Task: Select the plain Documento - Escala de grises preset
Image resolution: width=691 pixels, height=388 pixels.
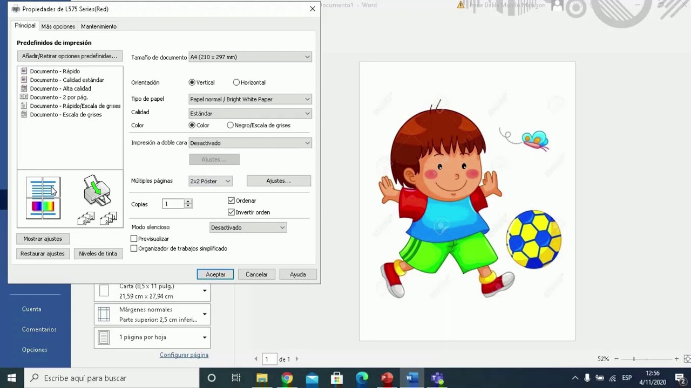Action: point(66,114)
